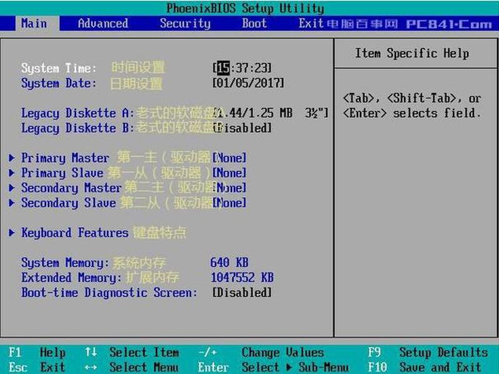499x374 pixels.
Task: Click the Secondary Master None value
Action: click(230, 188)
